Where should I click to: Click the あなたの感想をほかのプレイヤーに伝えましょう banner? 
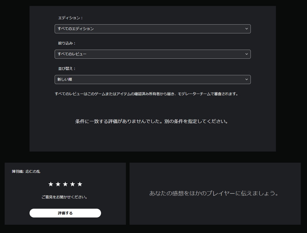point(214,193)
